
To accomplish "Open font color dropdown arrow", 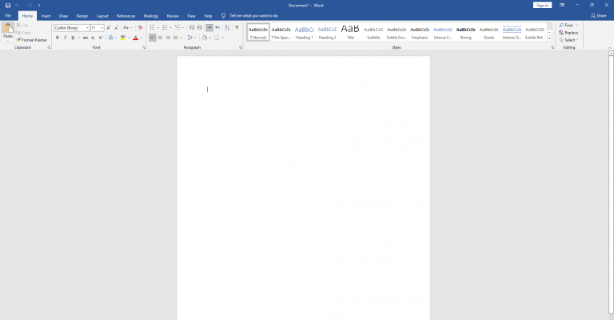I will pyautogui.click(x=142, y=38).
